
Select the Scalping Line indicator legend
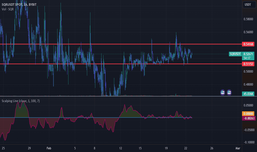(x=21, y=101)
